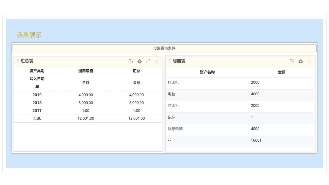Click the small rename icon beside 汇总表 title
Viewport: 329px width, 185px height.
tap(17, 60)
